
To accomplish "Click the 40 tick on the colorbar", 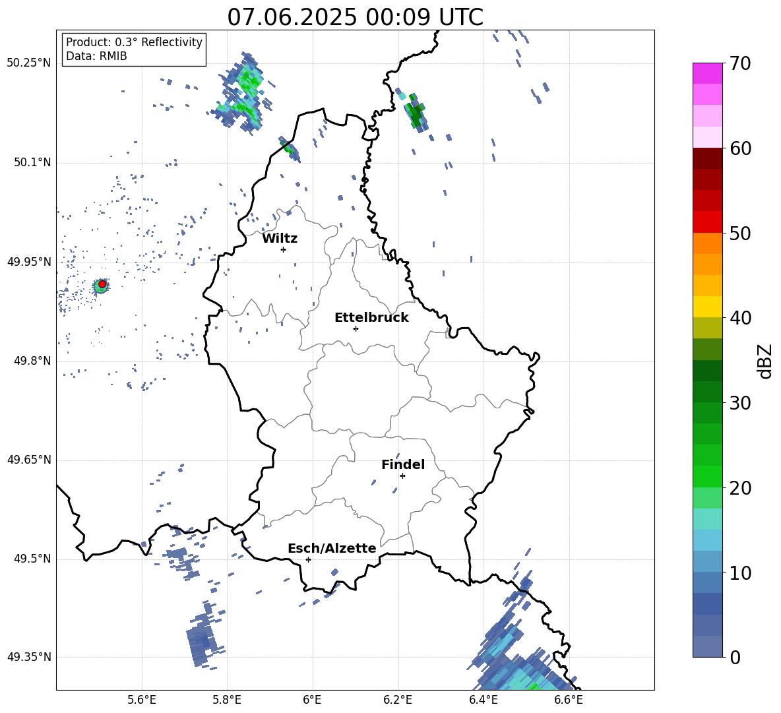I will point(740,318).
